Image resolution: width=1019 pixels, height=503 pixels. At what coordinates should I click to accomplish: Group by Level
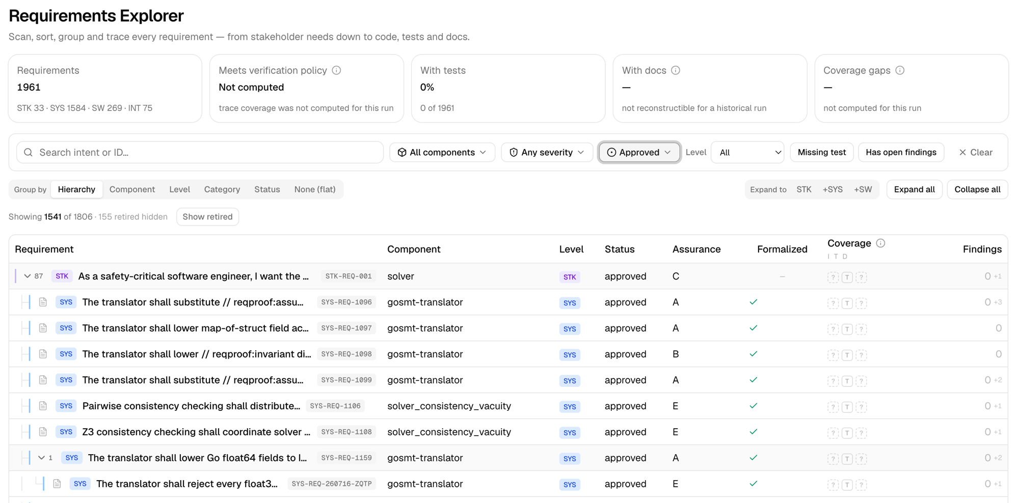tap(179, 189)
